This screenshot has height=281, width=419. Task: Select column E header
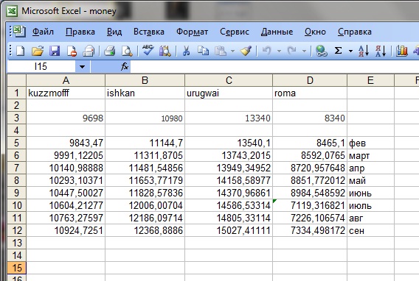tap(370, 80)
